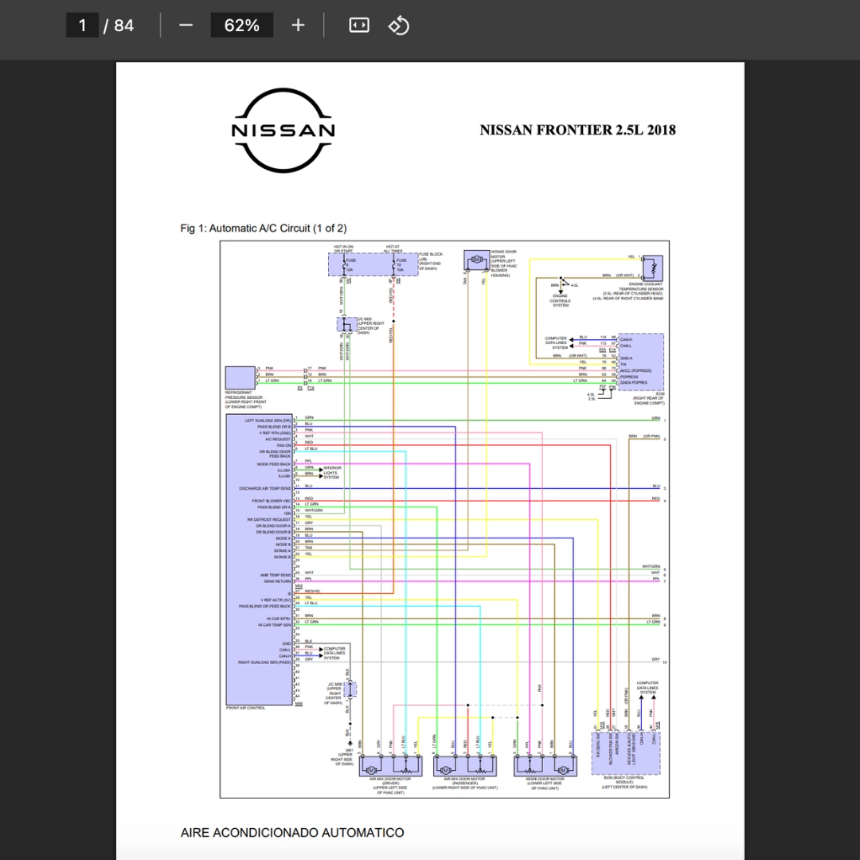This screenshot has height=860, width=860.
Task: Click the BCM body control module block
Action: (x=626, y=752)
